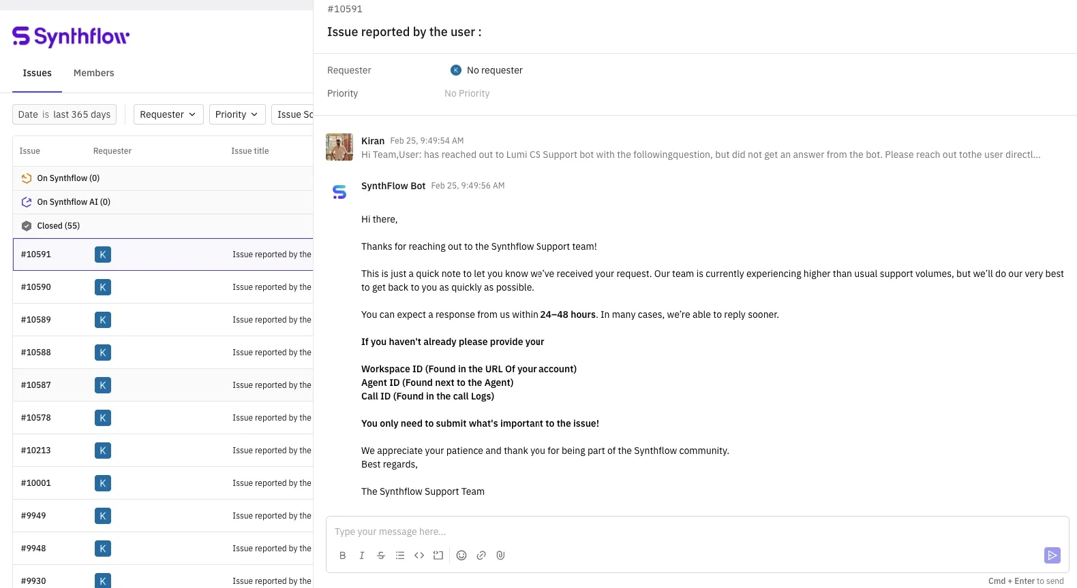
Task: Open the Priority filter dropdown
Action: tap(237, 114)
